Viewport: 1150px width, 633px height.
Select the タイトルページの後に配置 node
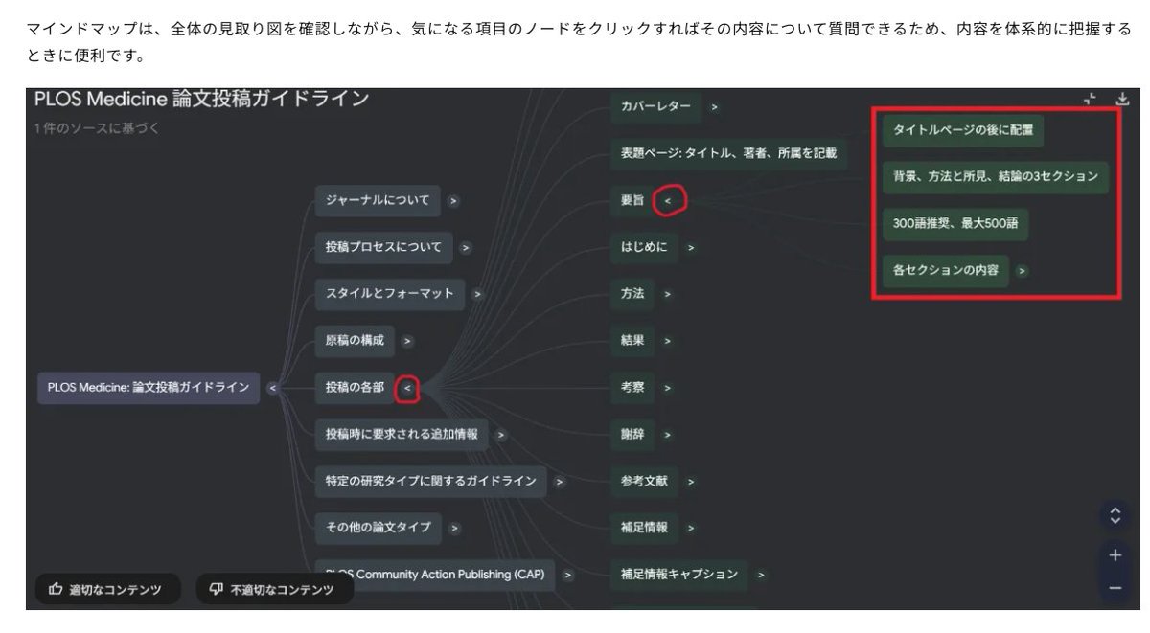pos(963,130)
